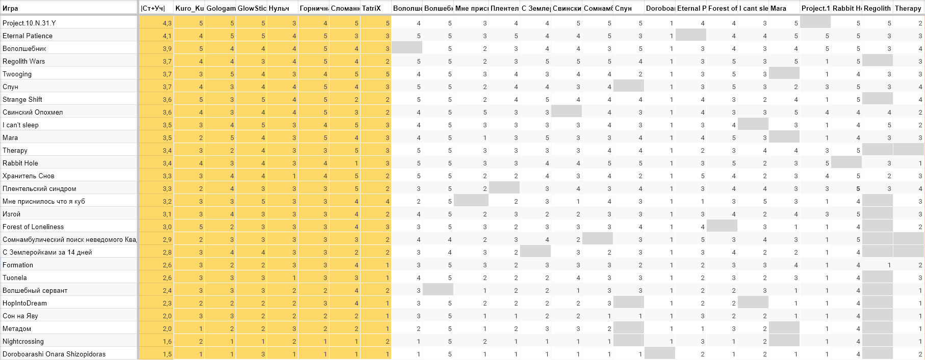Click the Nightcrossing game name cell
Image resolution: width=925 pixels, height=360 pixels.
click(69, 341)
